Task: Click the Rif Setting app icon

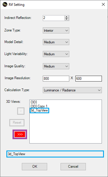Action: coord(5,4)
